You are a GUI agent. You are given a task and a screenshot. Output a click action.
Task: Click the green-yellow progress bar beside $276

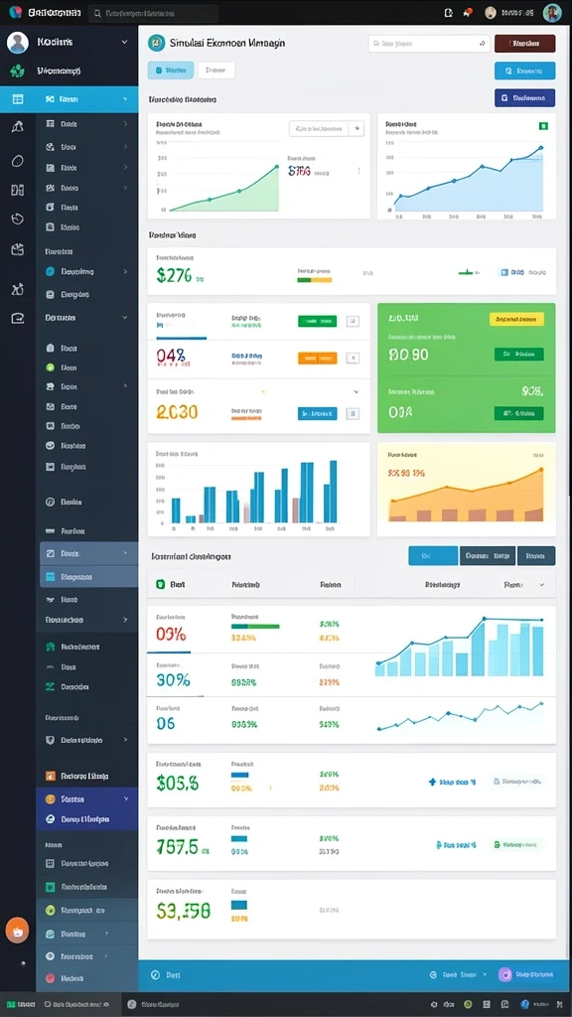(x=315, y=280)
